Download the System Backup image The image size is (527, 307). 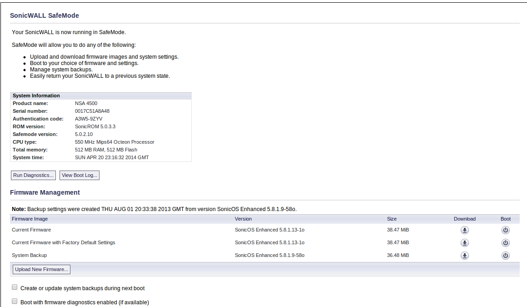pos(464,256)
